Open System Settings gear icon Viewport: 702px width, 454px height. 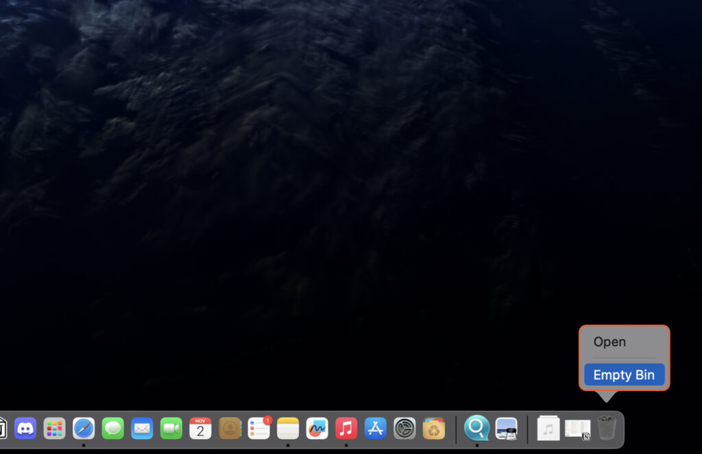[404, 429]
